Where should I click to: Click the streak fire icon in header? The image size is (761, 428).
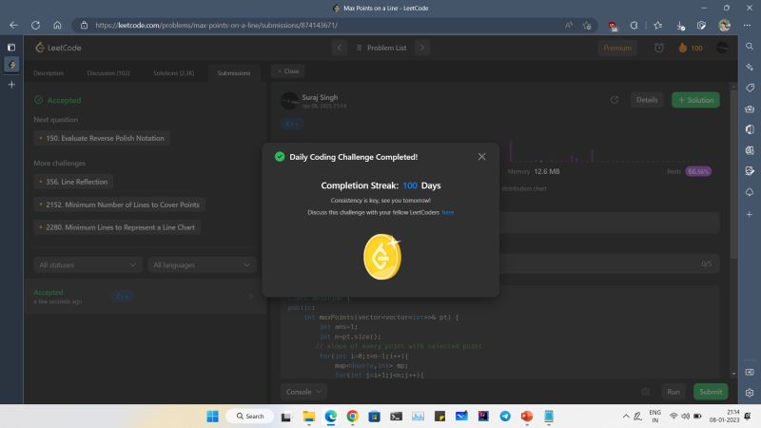coord(682,48)
